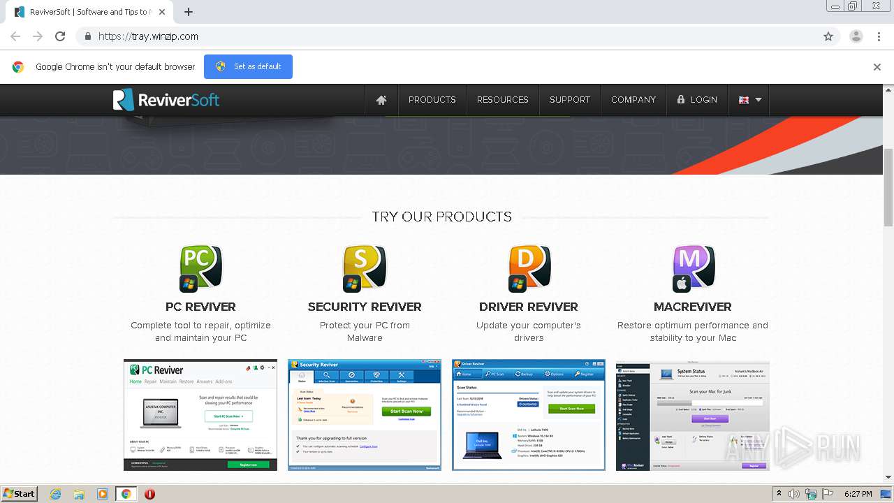Open the Security Reviver screenshot thumbnail
894x503 pixels.
click(x=365, y=415)
